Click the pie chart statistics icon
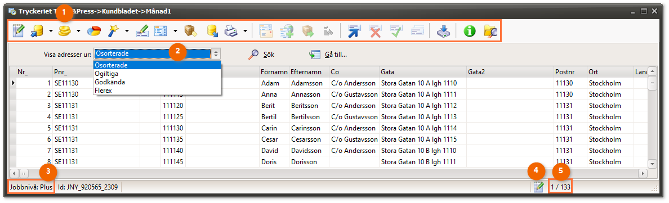This screenshot has width=669, height=203. pos(94,31)
